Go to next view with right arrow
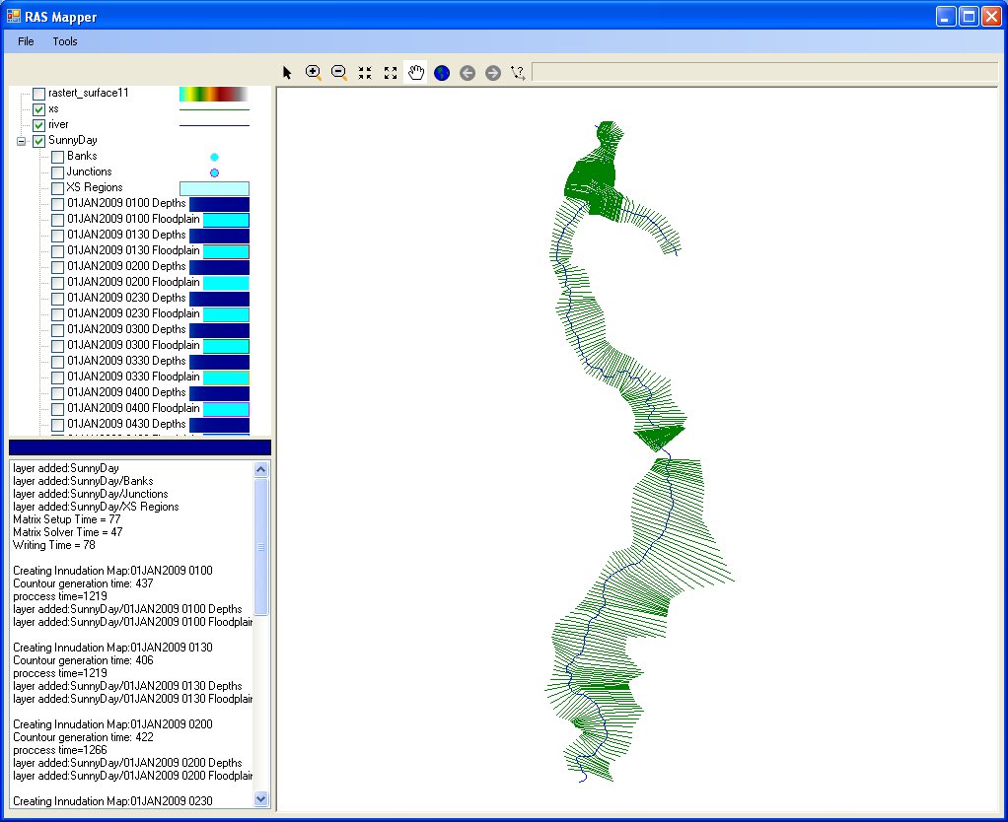 [493, 73]
